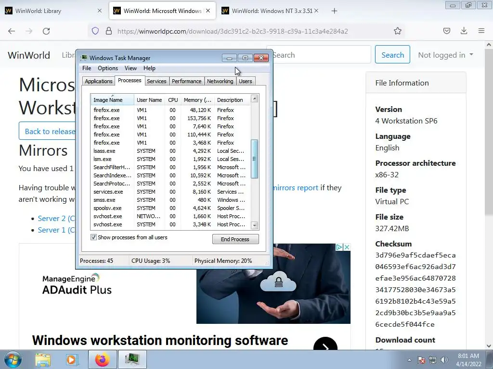Click the Action Center flag tray icon
The image size is (493, 369).
point(421,360)
